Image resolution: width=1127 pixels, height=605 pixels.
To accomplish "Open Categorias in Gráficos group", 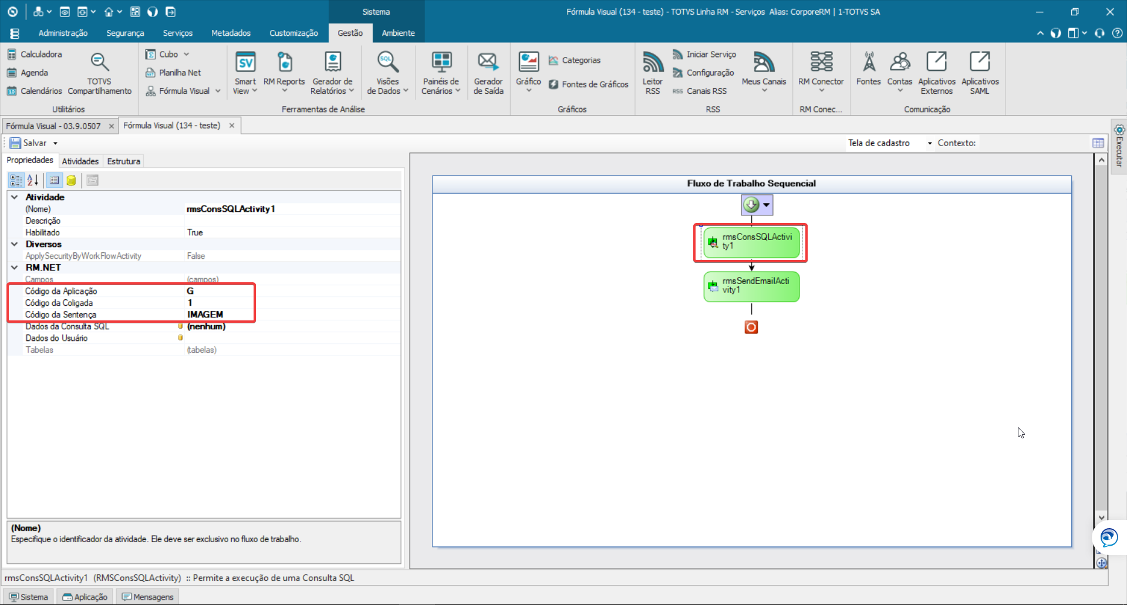I will click(x=575, y=60).
